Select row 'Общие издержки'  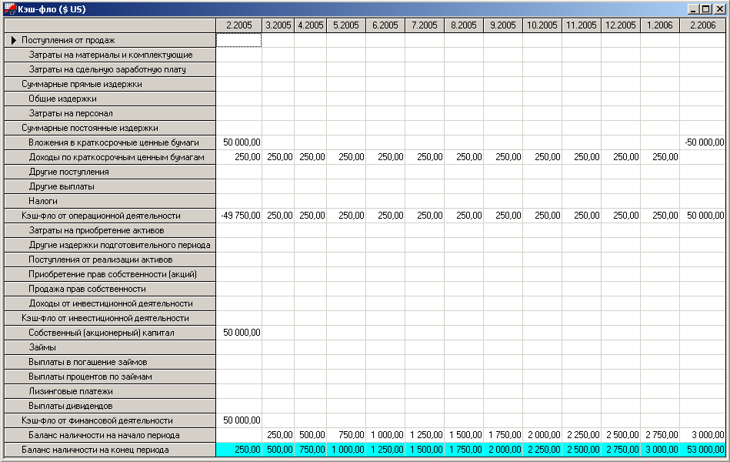(110, 99)
